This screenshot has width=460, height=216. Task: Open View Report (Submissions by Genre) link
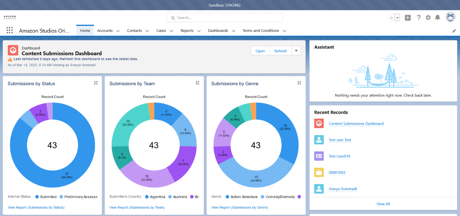tap(239, 207)
